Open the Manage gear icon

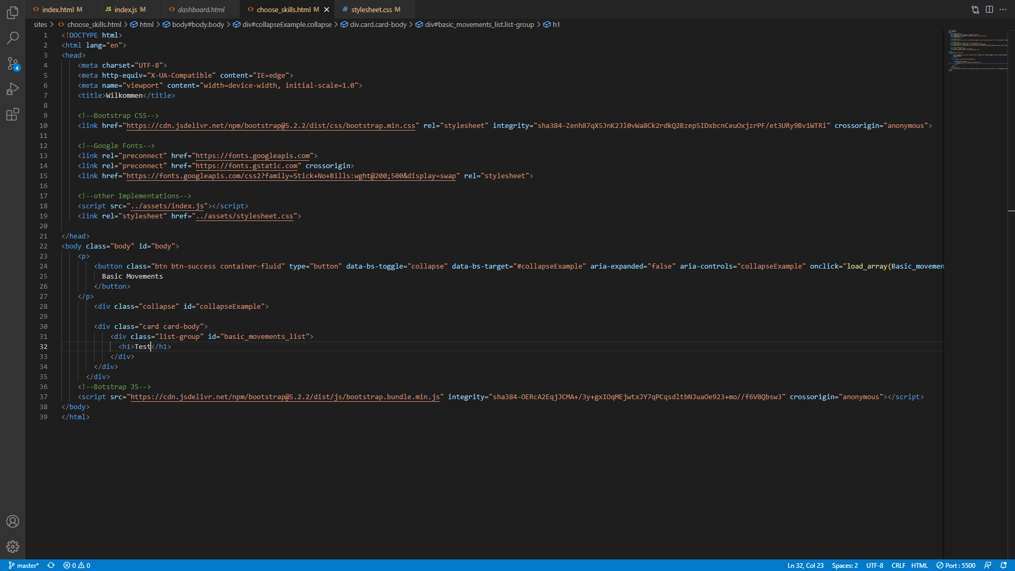12,547
